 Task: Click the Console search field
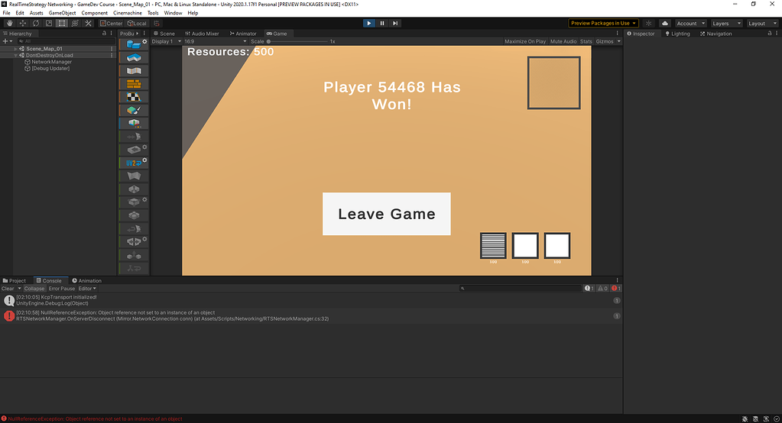point(520,289)
